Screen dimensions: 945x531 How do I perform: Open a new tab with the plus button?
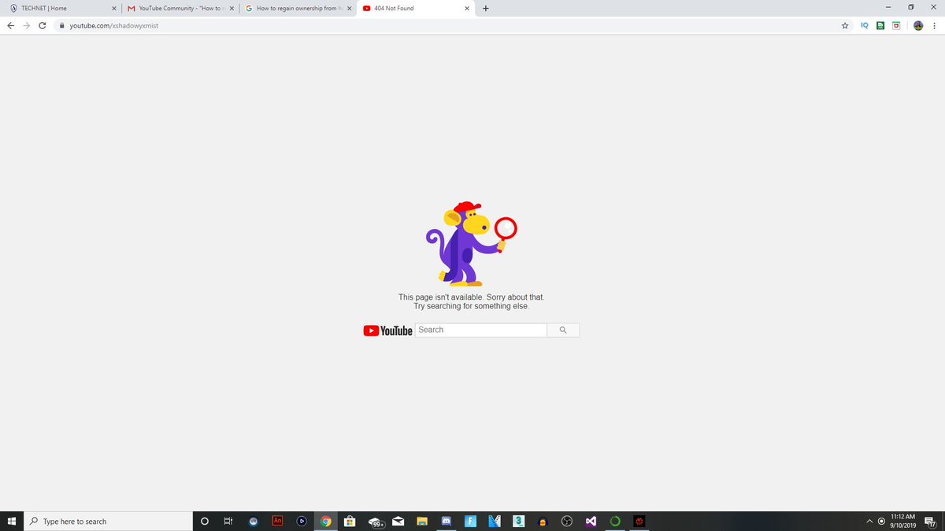(485, 9)
